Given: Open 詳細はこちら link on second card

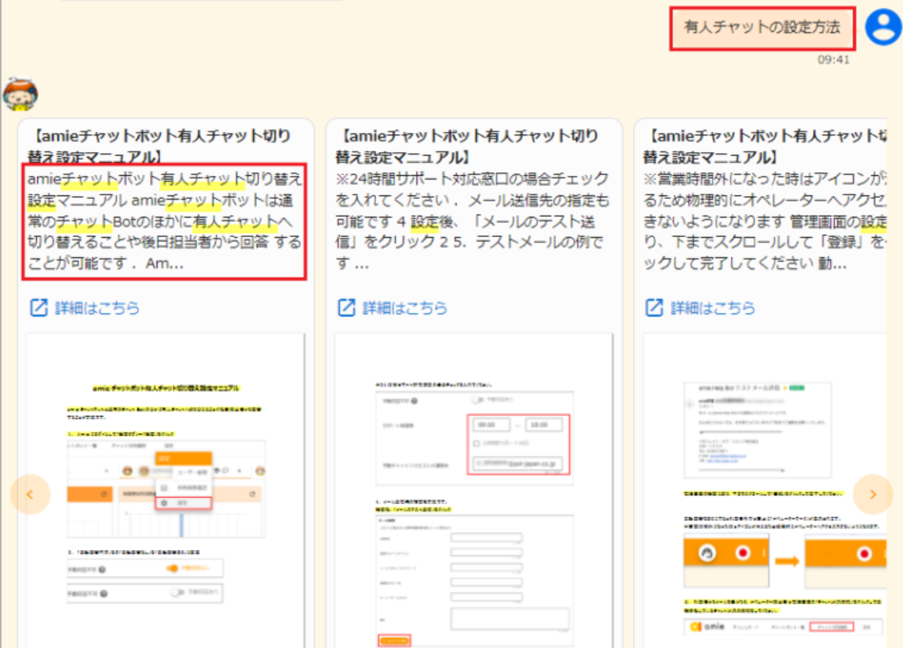Looking at the screenshot, I should tap(405, 308).
